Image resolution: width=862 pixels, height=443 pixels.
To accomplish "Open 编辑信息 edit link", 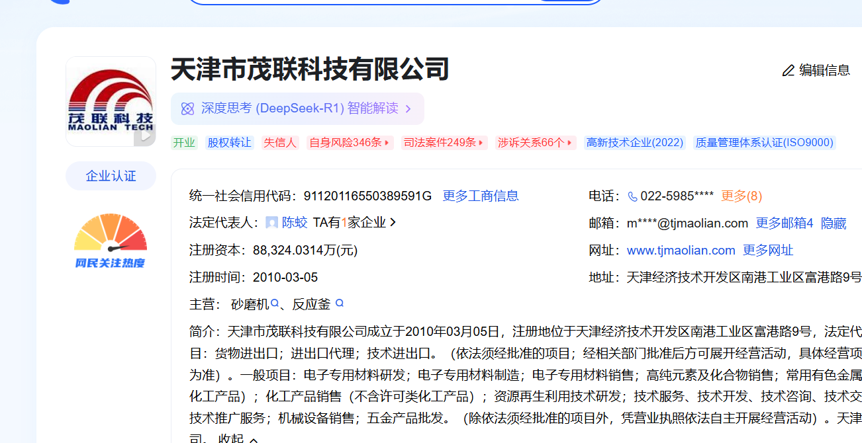I will (816, 70).
